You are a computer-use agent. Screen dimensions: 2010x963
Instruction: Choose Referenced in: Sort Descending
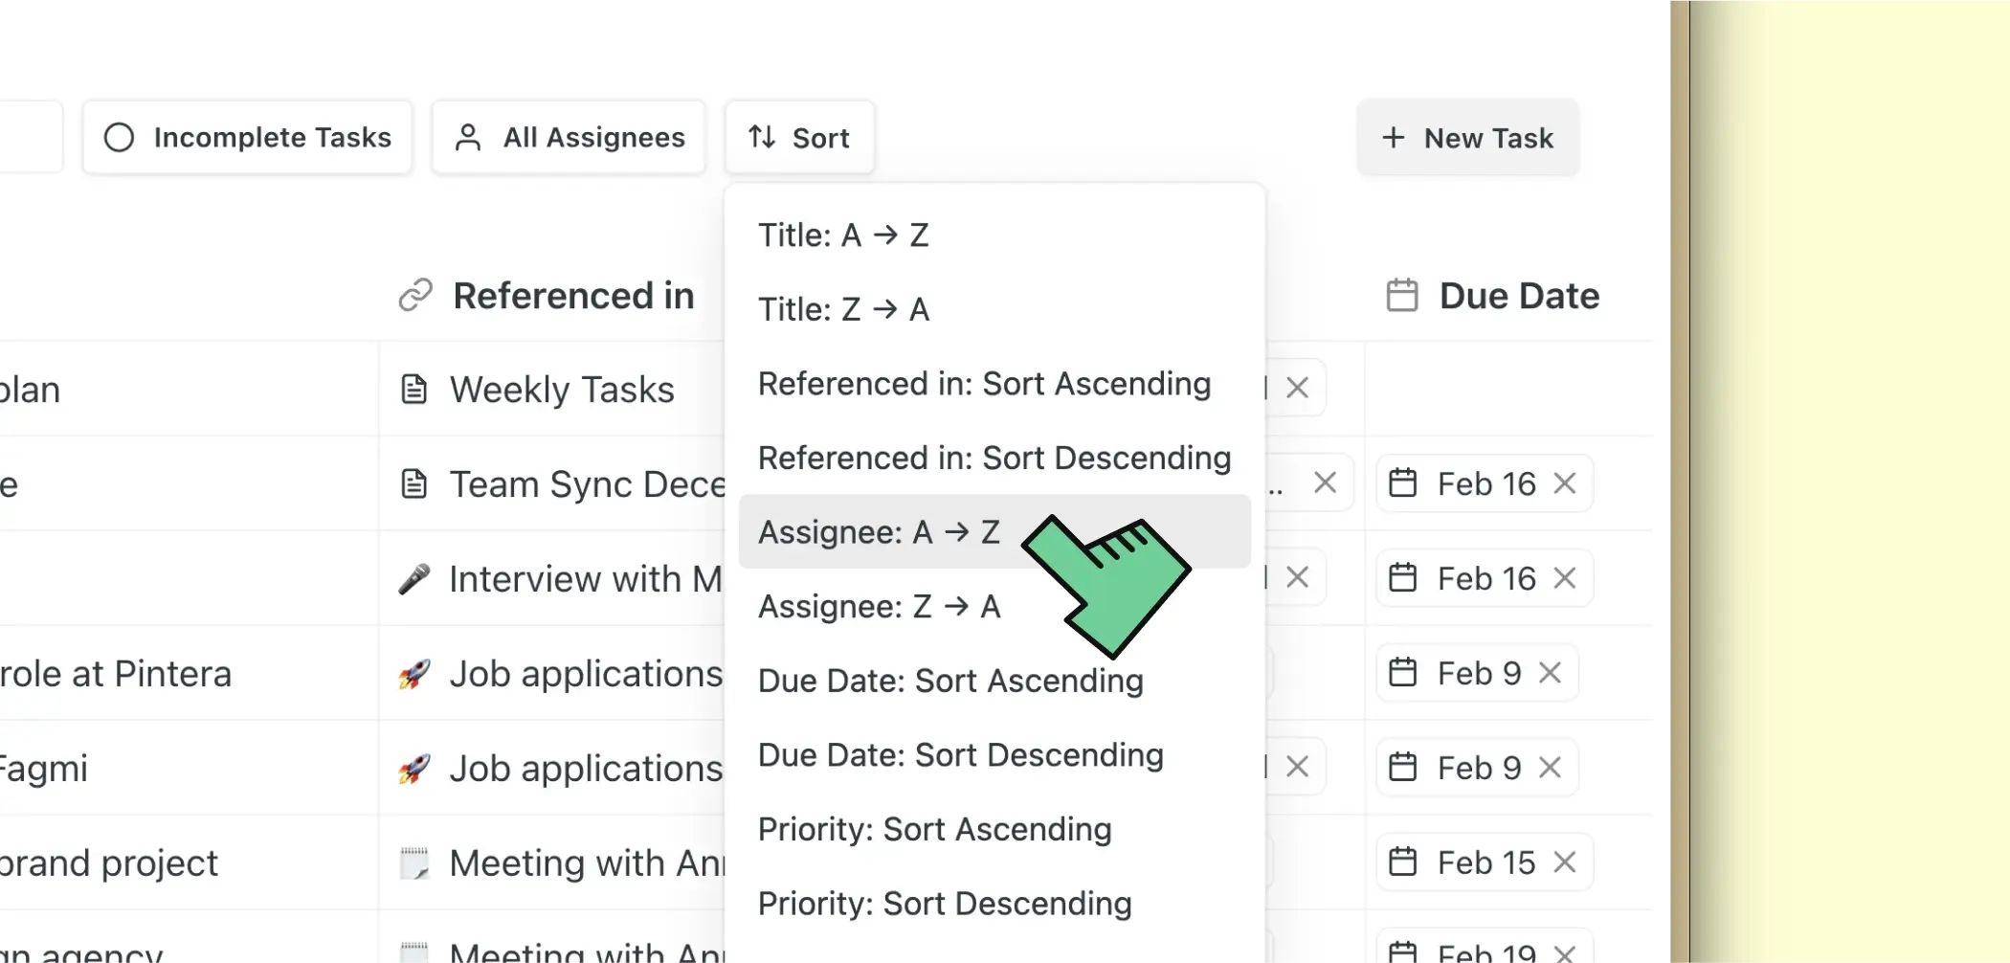click(994, 458)
